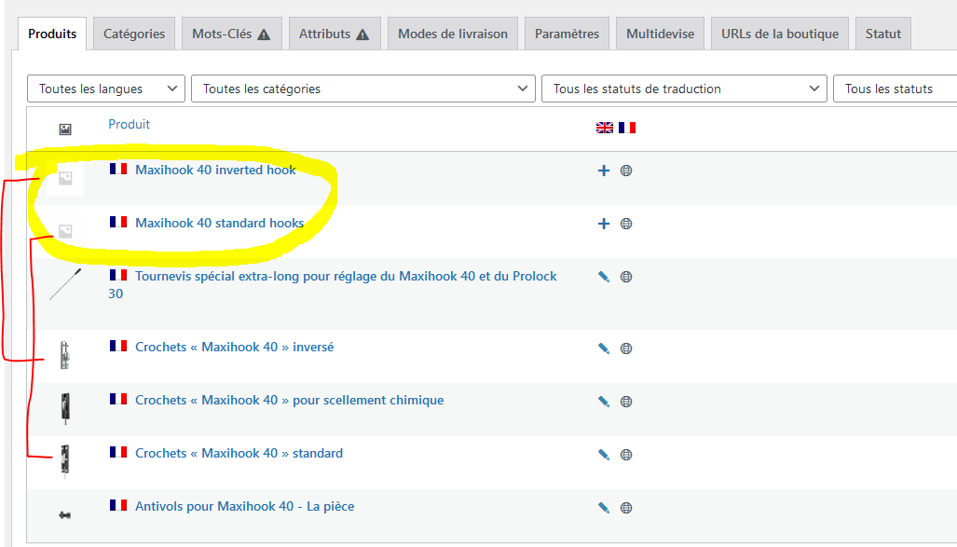Click placeholder thumbnail of Maxihook 40 standard hooks
The image size is (957, 547).
65,231
